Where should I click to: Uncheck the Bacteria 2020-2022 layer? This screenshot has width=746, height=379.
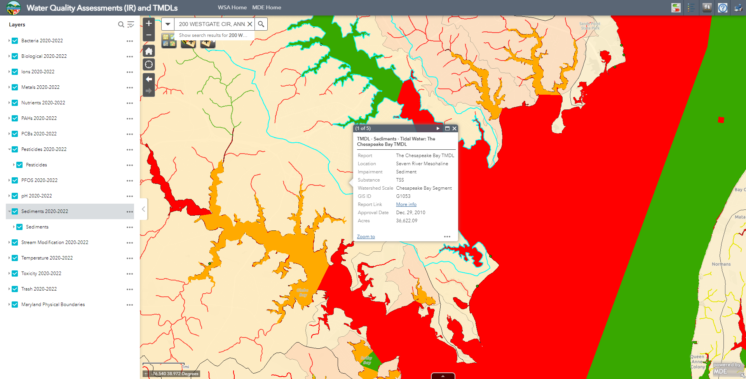(x=14, y=41)
